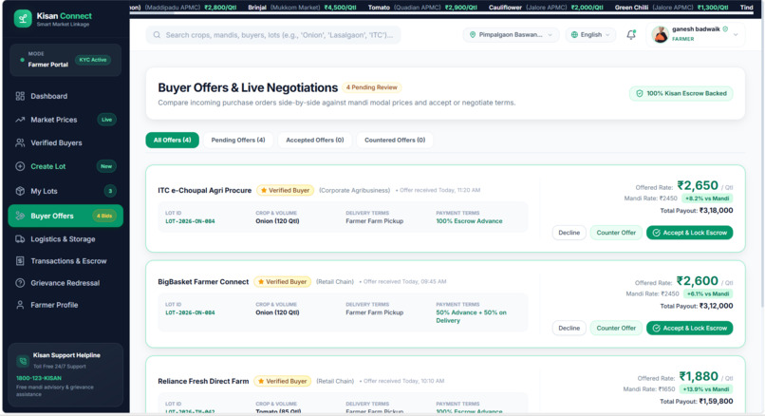The image size is (765, 416).
Task: Accept & Lock Escrow for BigBasket offer
Action: point(689,328)
